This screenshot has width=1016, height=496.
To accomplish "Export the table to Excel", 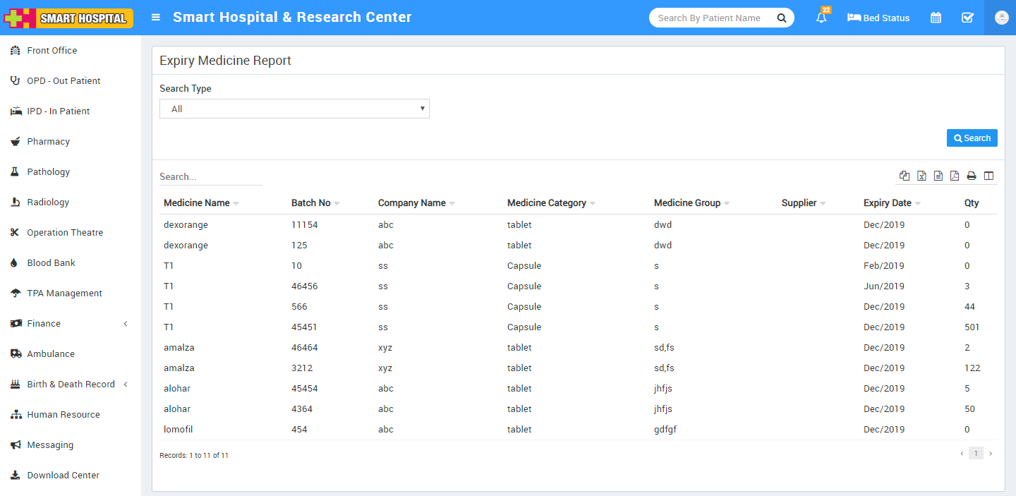I will [x=921, y=176].
